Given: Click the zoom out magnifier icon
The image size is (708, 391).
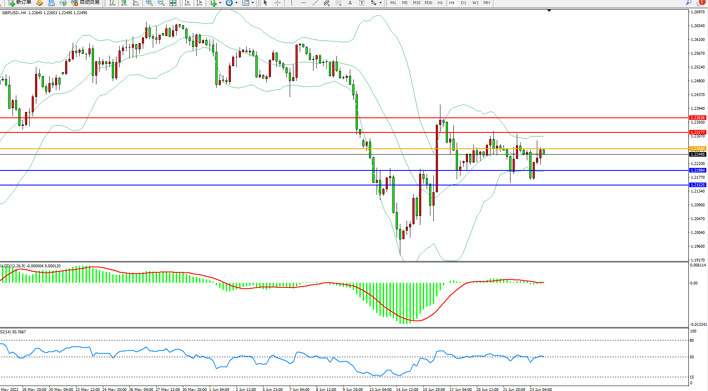Looking at the screenshot, I should click(x=161, y=3).
